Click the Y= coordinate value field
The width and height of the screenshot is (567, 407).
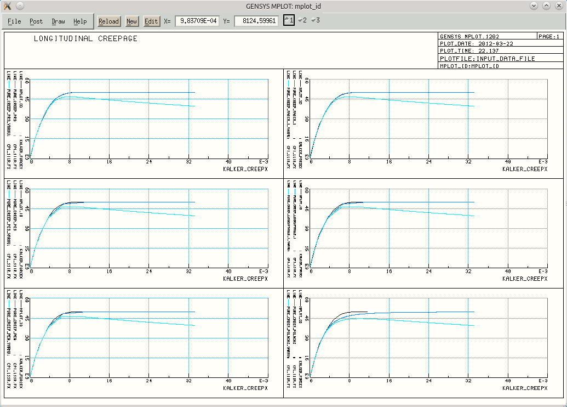click(256, 21)
